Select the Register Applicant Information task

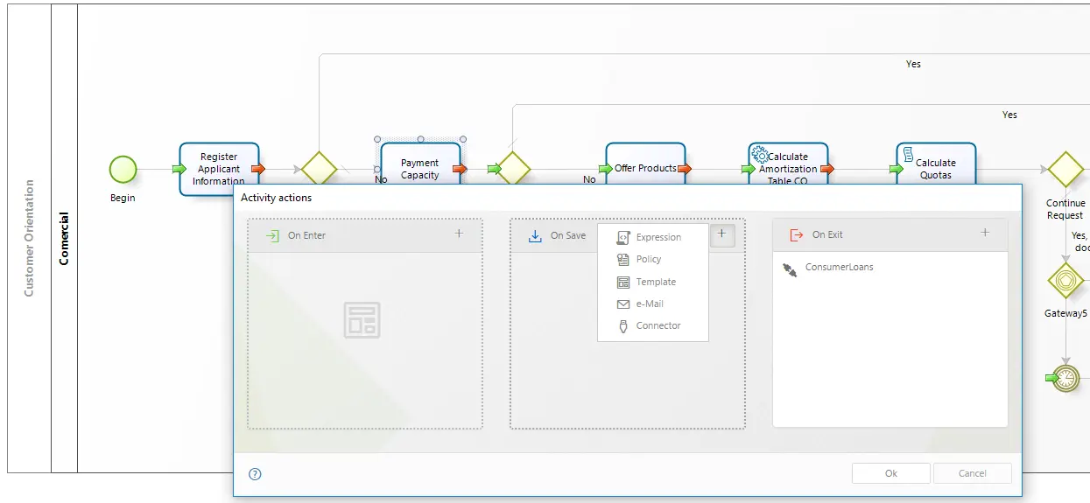[219, 169]
